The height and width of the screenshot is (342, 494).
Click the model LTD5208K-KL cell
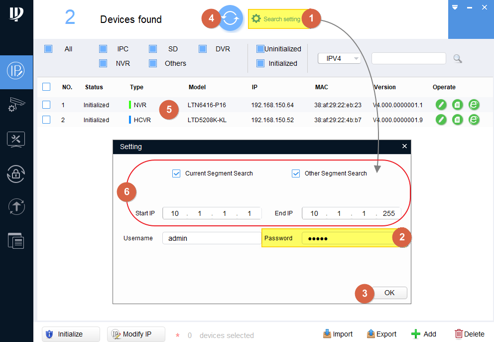pyautogui.click(x=207, y=120)
